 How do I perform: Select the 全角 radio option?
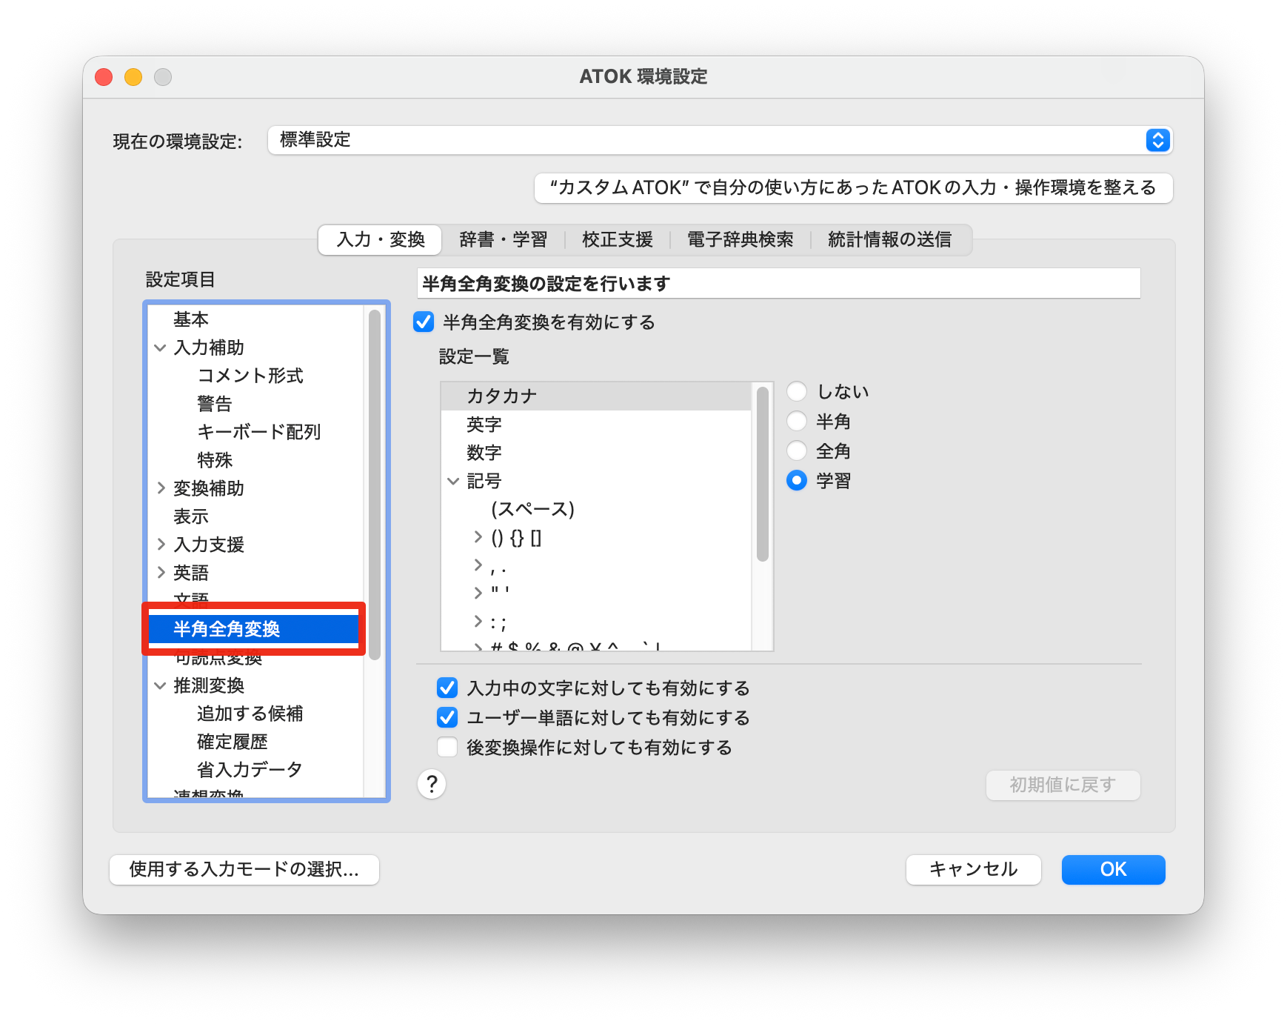797,451
